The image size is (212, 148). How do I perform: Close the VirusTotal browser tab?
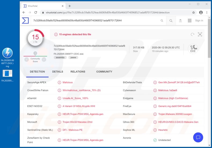(63, 6)
